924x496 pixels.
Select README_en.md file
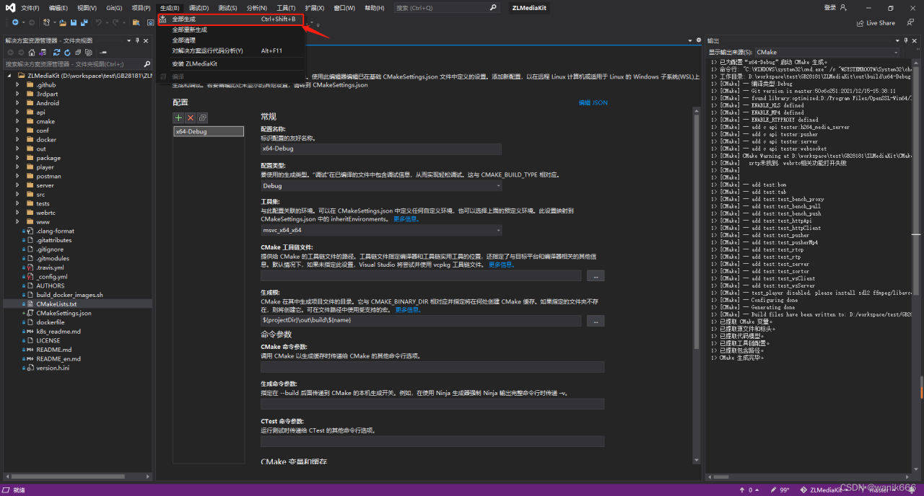tap(58, 359)
